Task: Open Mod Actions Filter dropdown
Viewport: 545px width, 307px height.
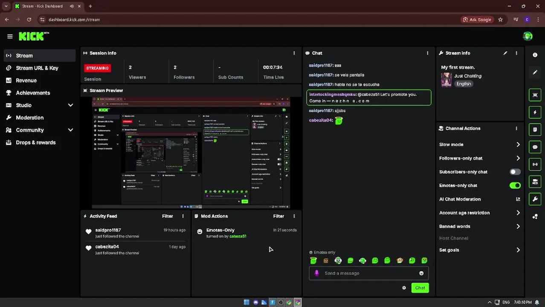Action: pyautogui.click(x=278, y=216)
